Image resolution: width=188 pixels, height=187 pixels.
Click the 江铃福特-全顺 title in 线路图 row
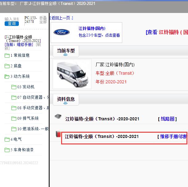click(x=102, y=119)
